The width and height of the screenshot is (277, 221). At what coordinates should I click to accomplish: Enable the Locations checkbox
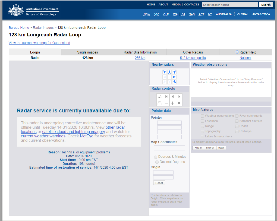click(x=202, y=121)
